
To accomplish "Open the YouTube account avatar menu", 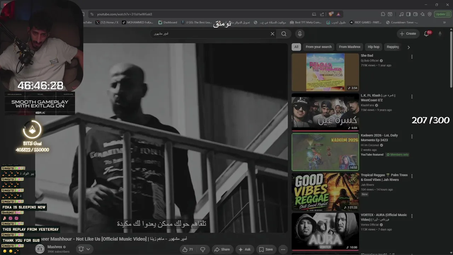I will 440,34.
